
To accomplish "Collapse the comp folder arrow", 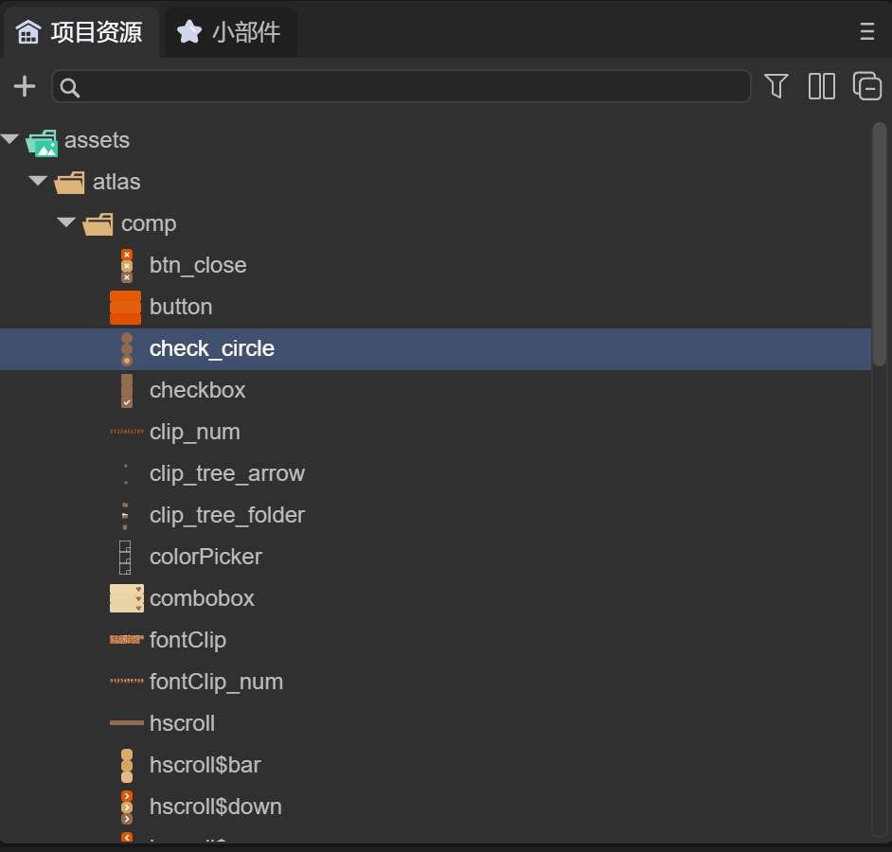I will point(66,223).
